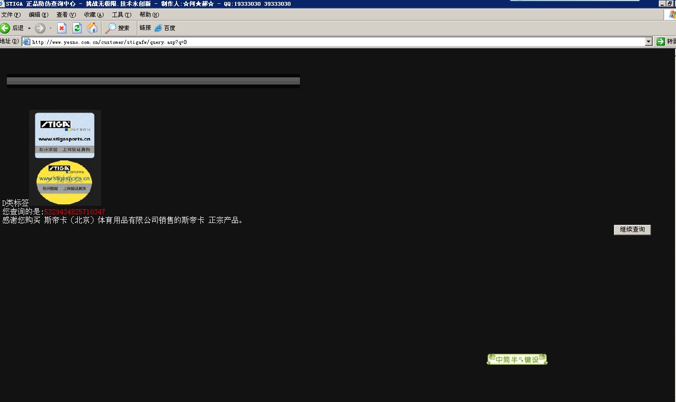The width and height of the screenshot is (676, 402).
Task: Click the green 转到 Go button
Action: 666,42
